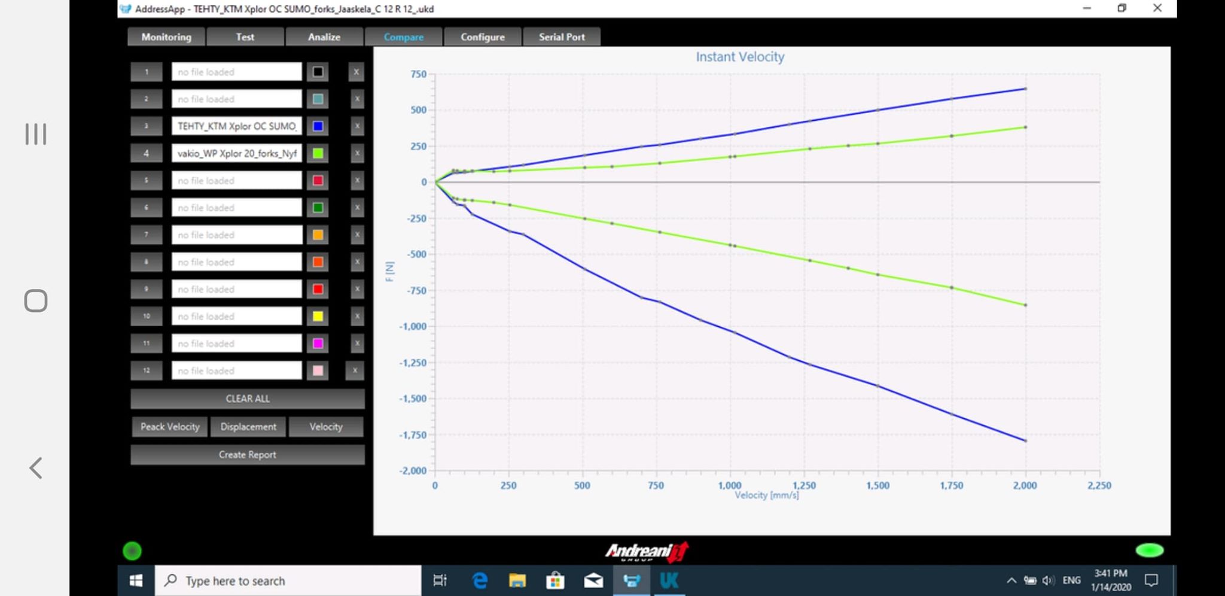Open File Explorer in the taskbar

(x=517, y=580)
